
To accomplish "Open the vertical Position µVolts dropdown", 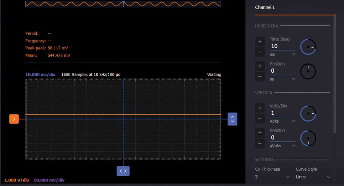I will [x=282, y=145].
